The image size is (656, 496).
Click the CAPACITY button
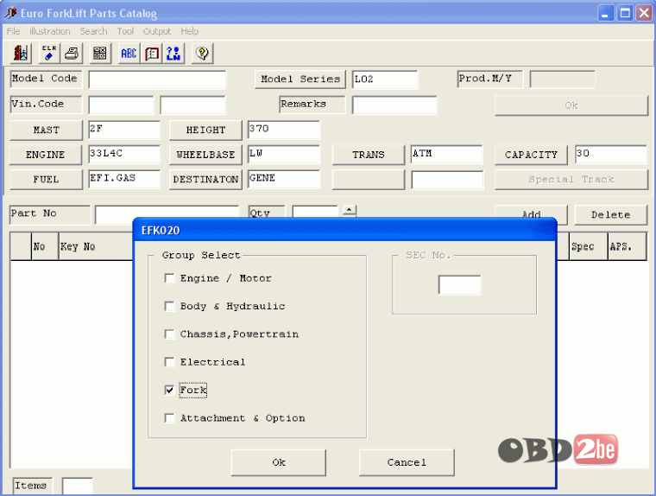pyautogui.click(x=531, y=155)
